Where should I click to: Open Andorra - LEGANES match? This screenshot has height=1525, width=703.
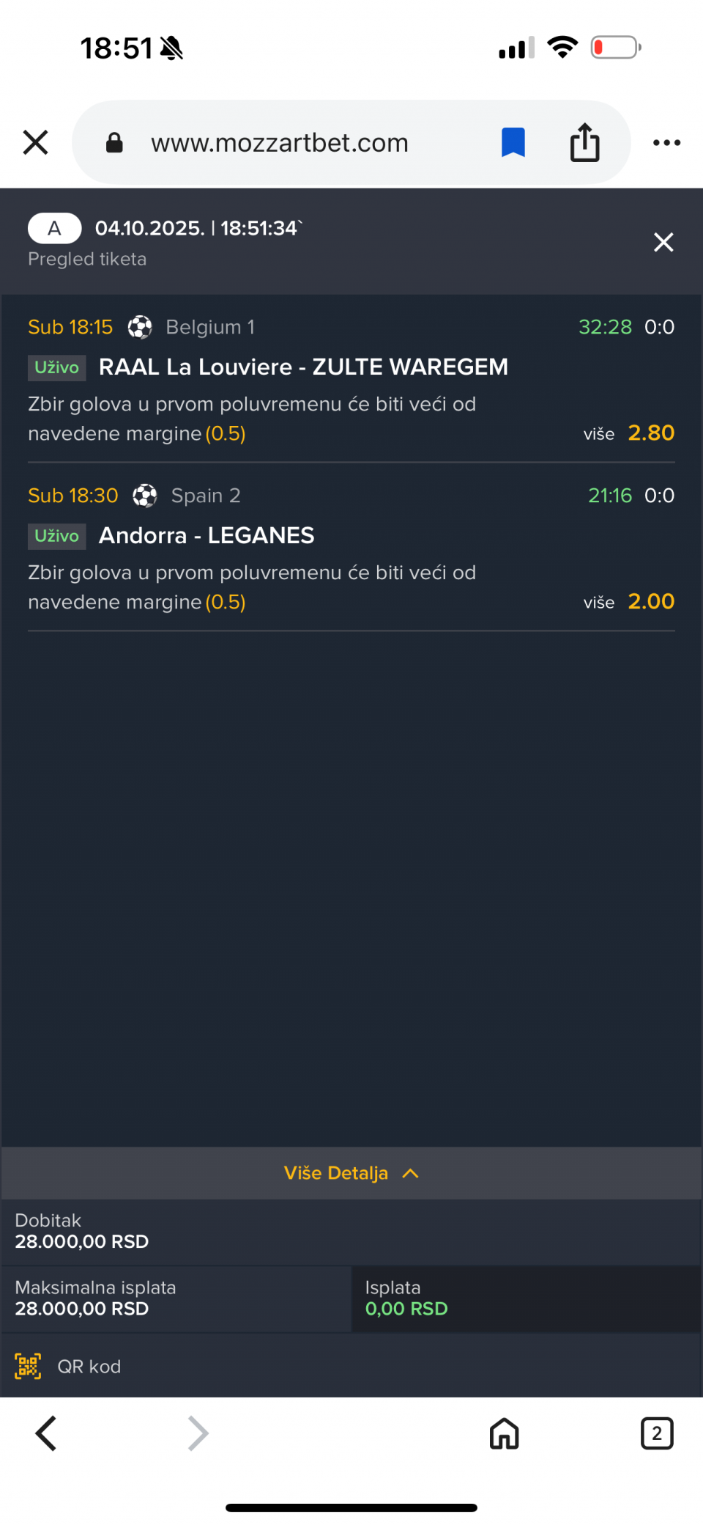tap(207, 535)
